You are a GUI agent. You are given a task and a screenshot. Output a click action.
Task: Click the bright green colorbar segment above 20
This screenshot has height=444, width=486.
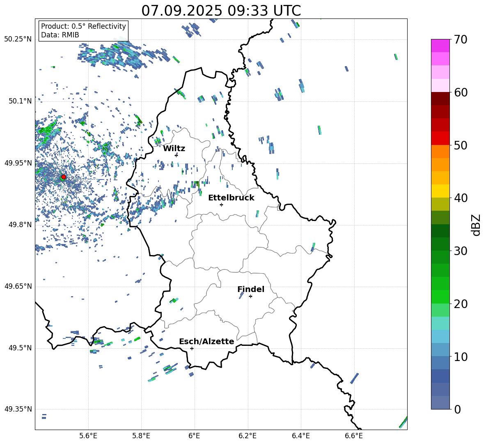440,297
